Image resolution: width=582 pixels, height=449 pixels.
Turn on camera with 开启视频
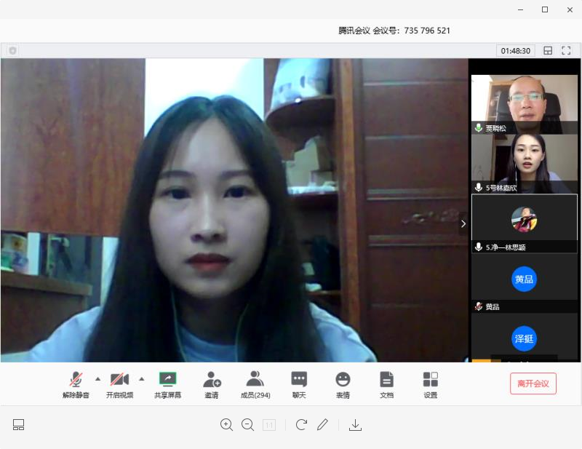coord(119,384)
